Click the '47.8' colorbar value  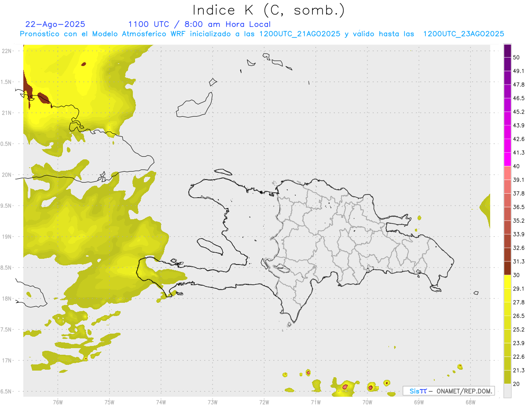(519, 85)
